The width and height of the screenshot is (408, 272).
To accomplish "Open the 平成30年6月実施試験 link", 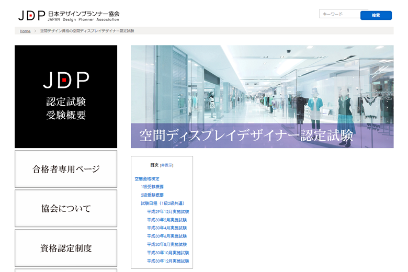I will (x=167, y=236).
